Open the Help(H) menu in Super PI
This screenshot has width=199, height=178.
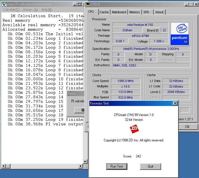tap(47, 10)
